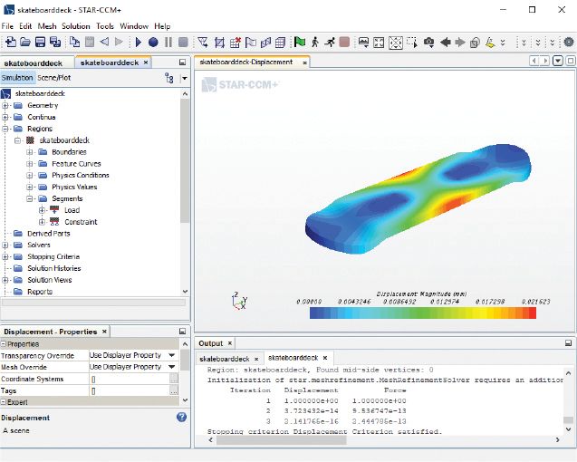The image size is (577, 462).
Task: Save the simulation with the single floppy disk icon
Action: click(x=40, y=43)
